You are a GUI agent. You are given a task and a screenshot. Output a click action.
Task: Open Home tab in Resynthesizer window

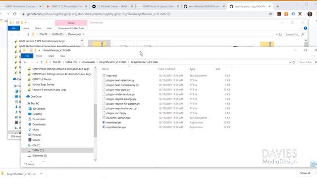click(39, 56)
